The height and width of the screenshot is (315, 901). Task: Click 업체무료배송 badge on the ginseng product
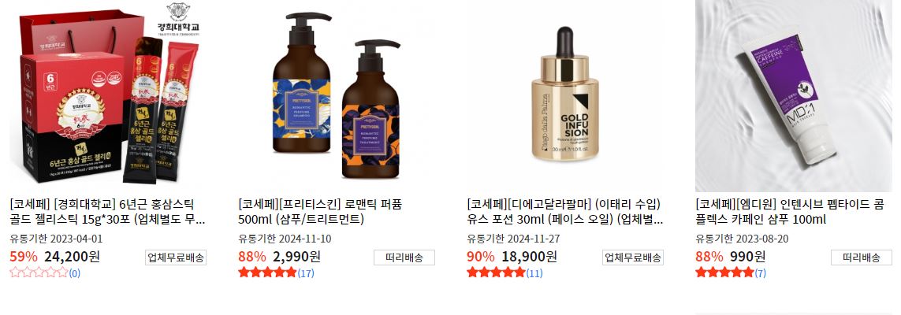(x=175, y=258)
